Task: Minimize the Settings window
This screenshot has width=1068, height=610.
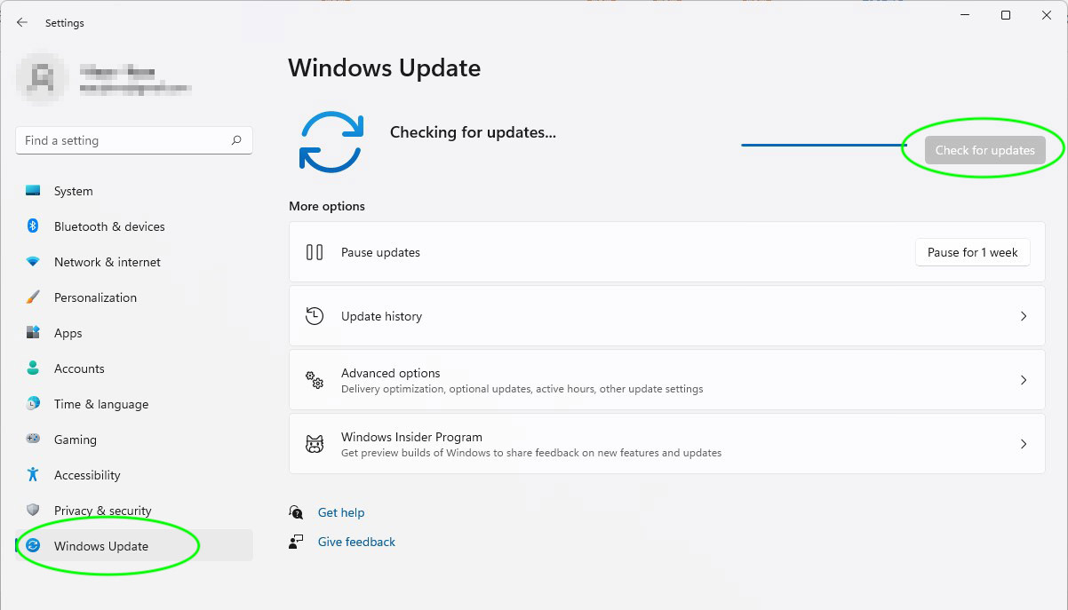Action: point(965,15)
